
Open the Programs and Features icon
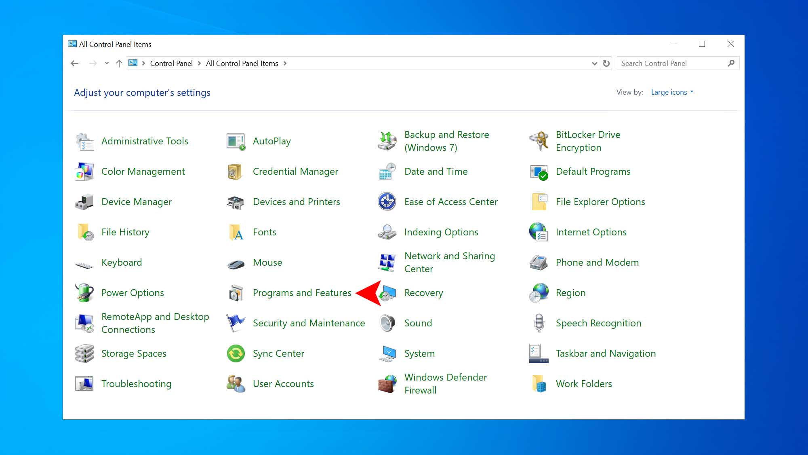236,293
